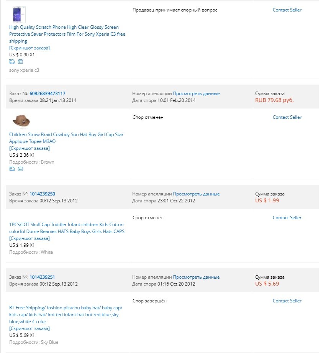Open the brown cowboy hat product thumbnail

pos(21,121)
